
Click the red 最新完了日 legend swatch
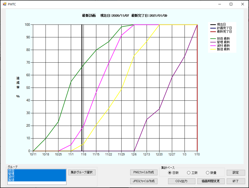(213, 32)
